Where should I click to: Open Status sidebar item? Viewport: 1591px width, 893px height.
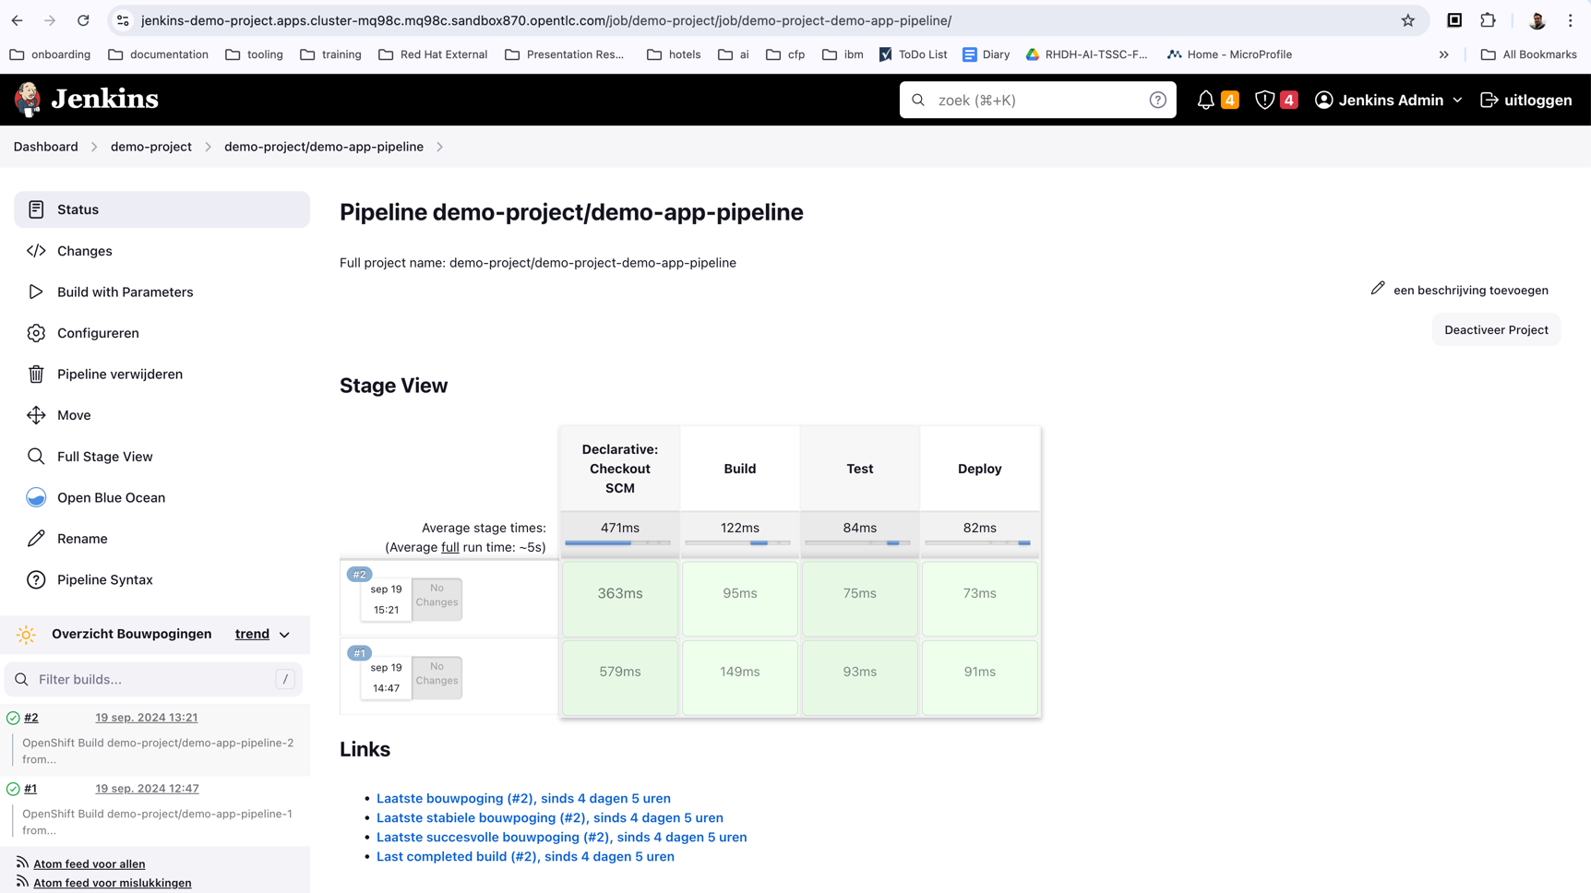click(161, 209)
